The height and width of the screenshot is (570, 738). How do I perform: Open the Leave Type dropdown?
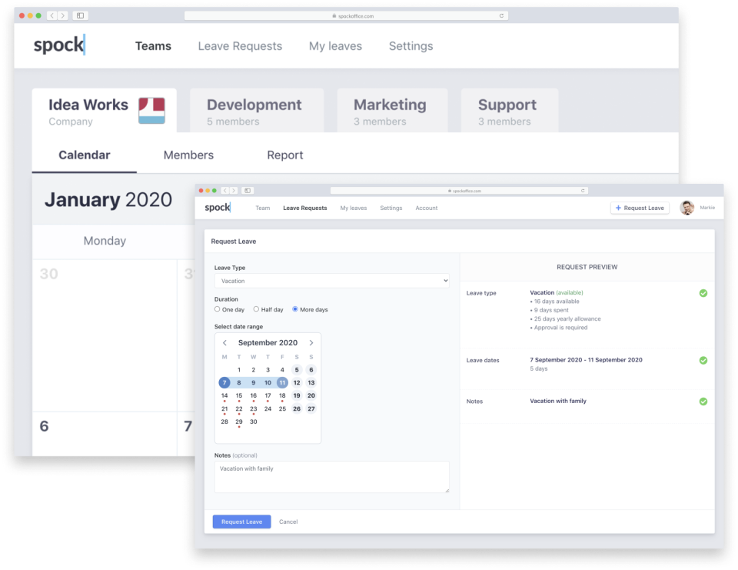click(x=332, y=281)
